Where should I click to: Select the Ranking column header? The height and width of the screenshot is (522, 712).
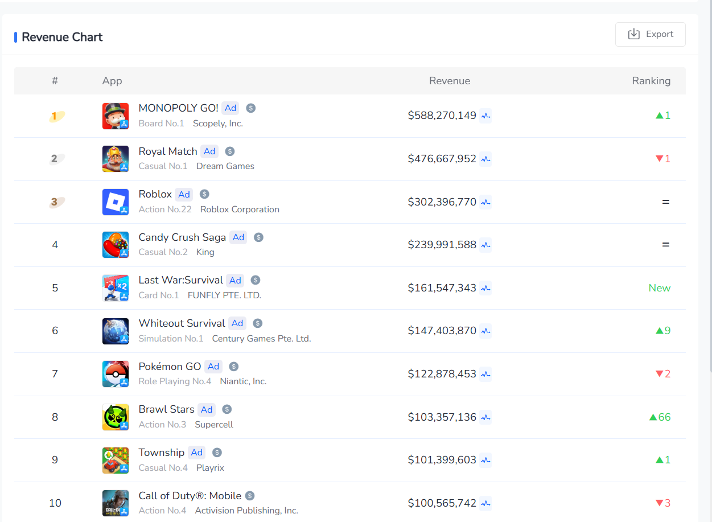[651, 81]
